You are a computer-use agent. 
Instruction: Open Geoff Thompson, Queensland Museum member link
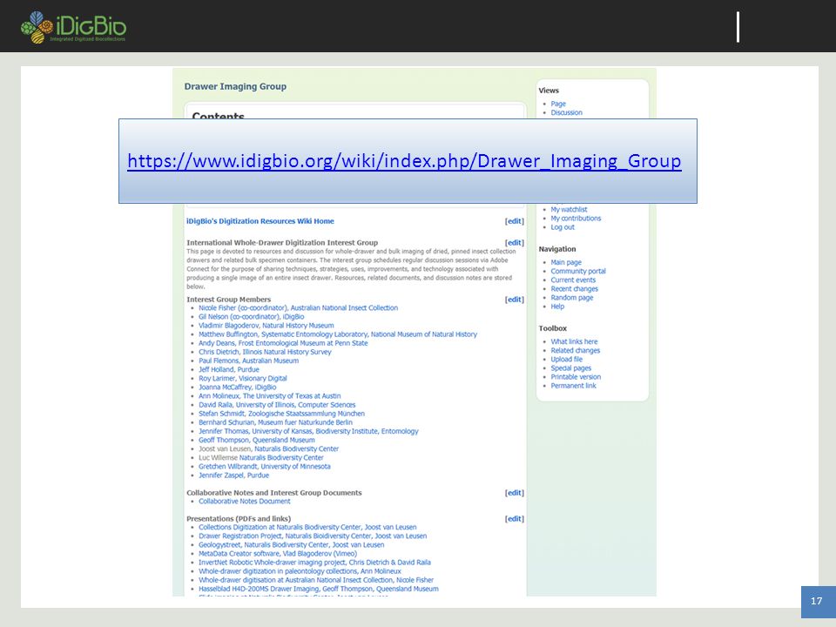256,441
